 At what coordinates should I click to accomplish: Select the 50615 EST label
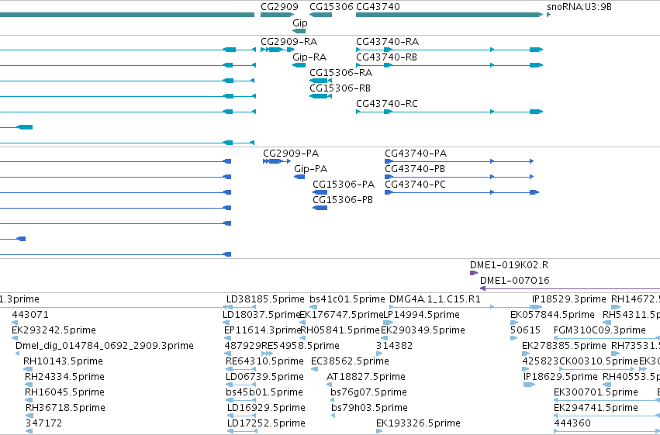coord(525,330)
